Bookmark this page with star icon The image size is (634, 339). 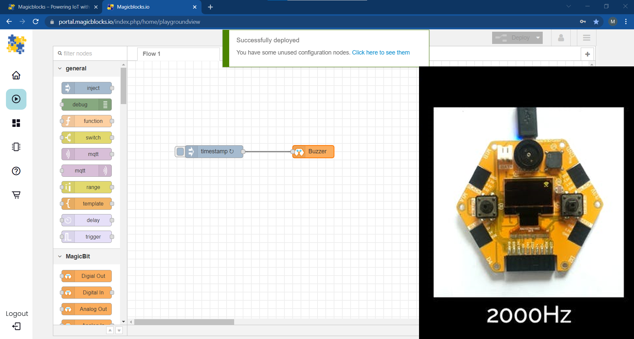(596, 22)
